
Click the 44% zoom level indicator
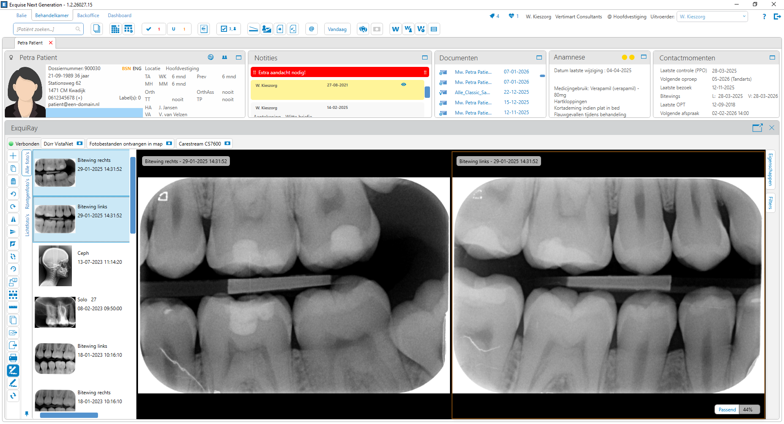(x=748, y=410)
